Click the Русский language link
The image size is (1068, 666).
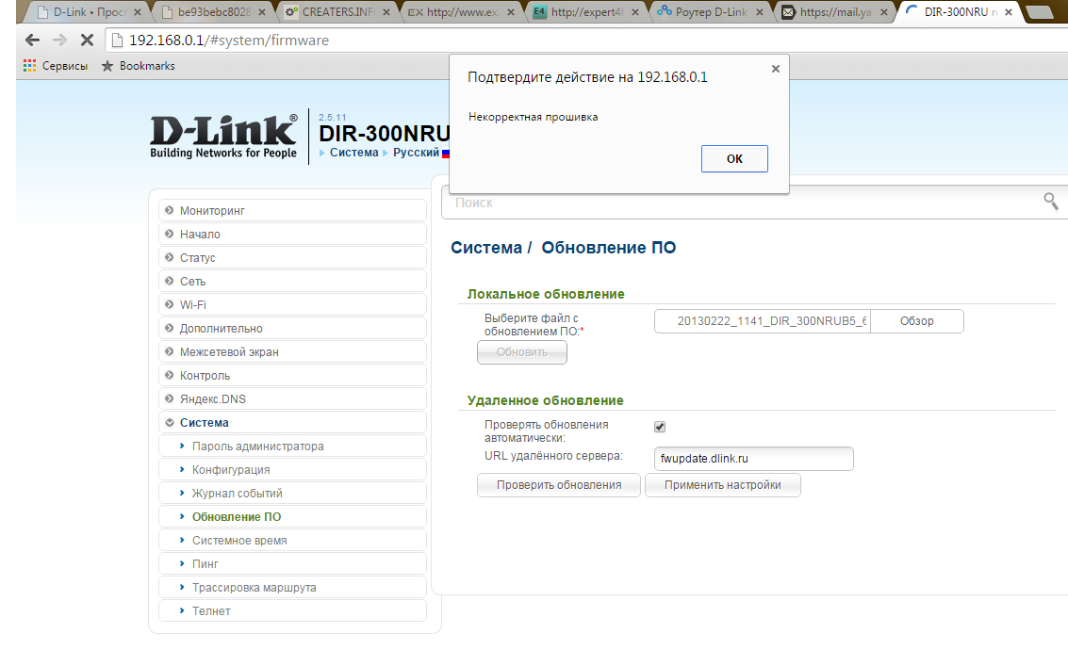pos(416,153)
